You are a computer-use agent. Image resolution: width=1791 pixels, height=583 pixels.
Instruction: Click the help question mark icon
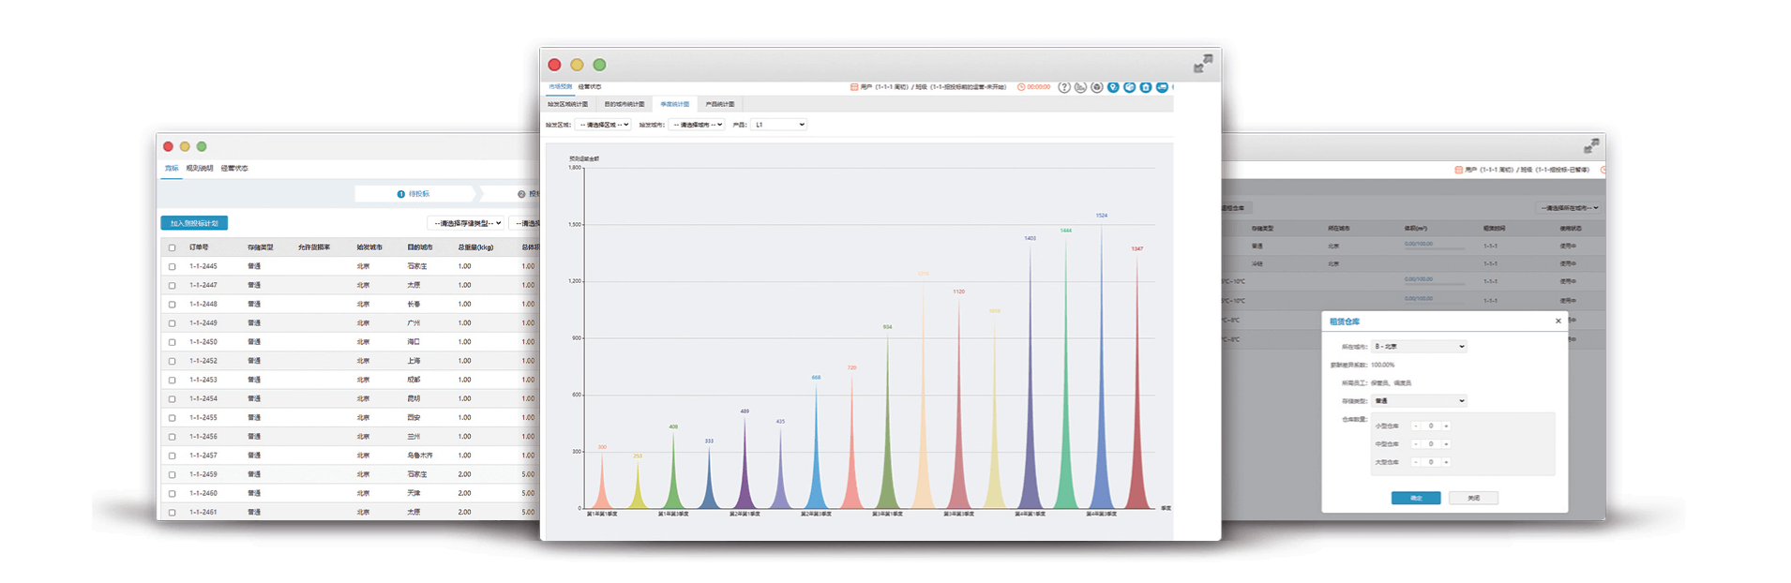coord(1063,87)
